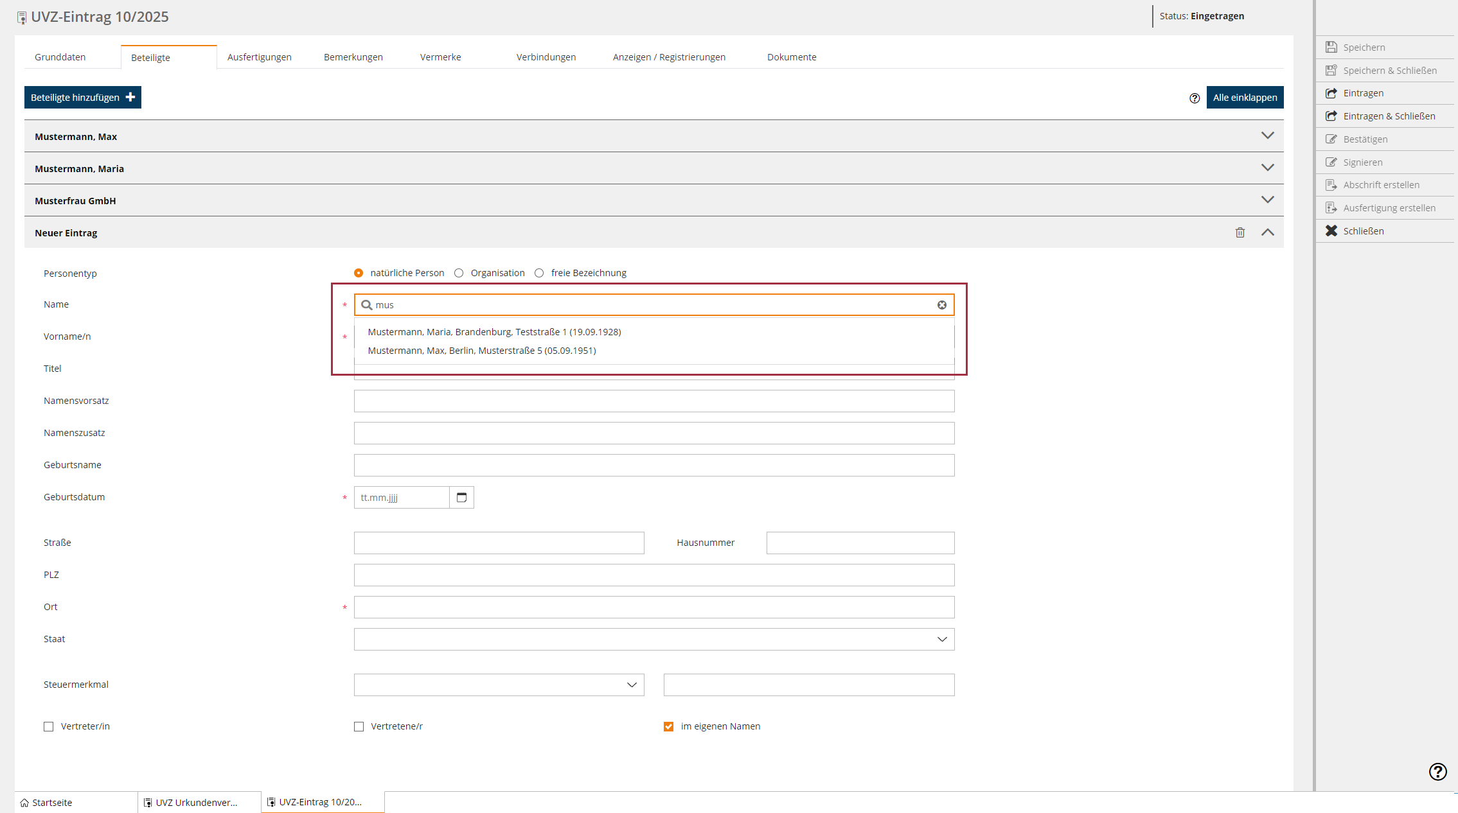Click into the Geburtsname field
1458x813 pixels.
[x=654, y=466]
